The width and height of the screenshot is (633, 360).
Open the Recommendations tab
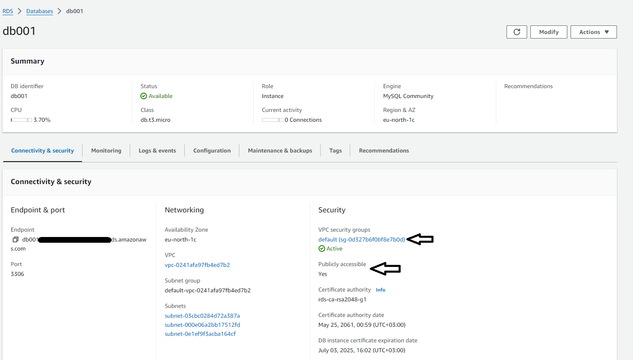point(383,150)
